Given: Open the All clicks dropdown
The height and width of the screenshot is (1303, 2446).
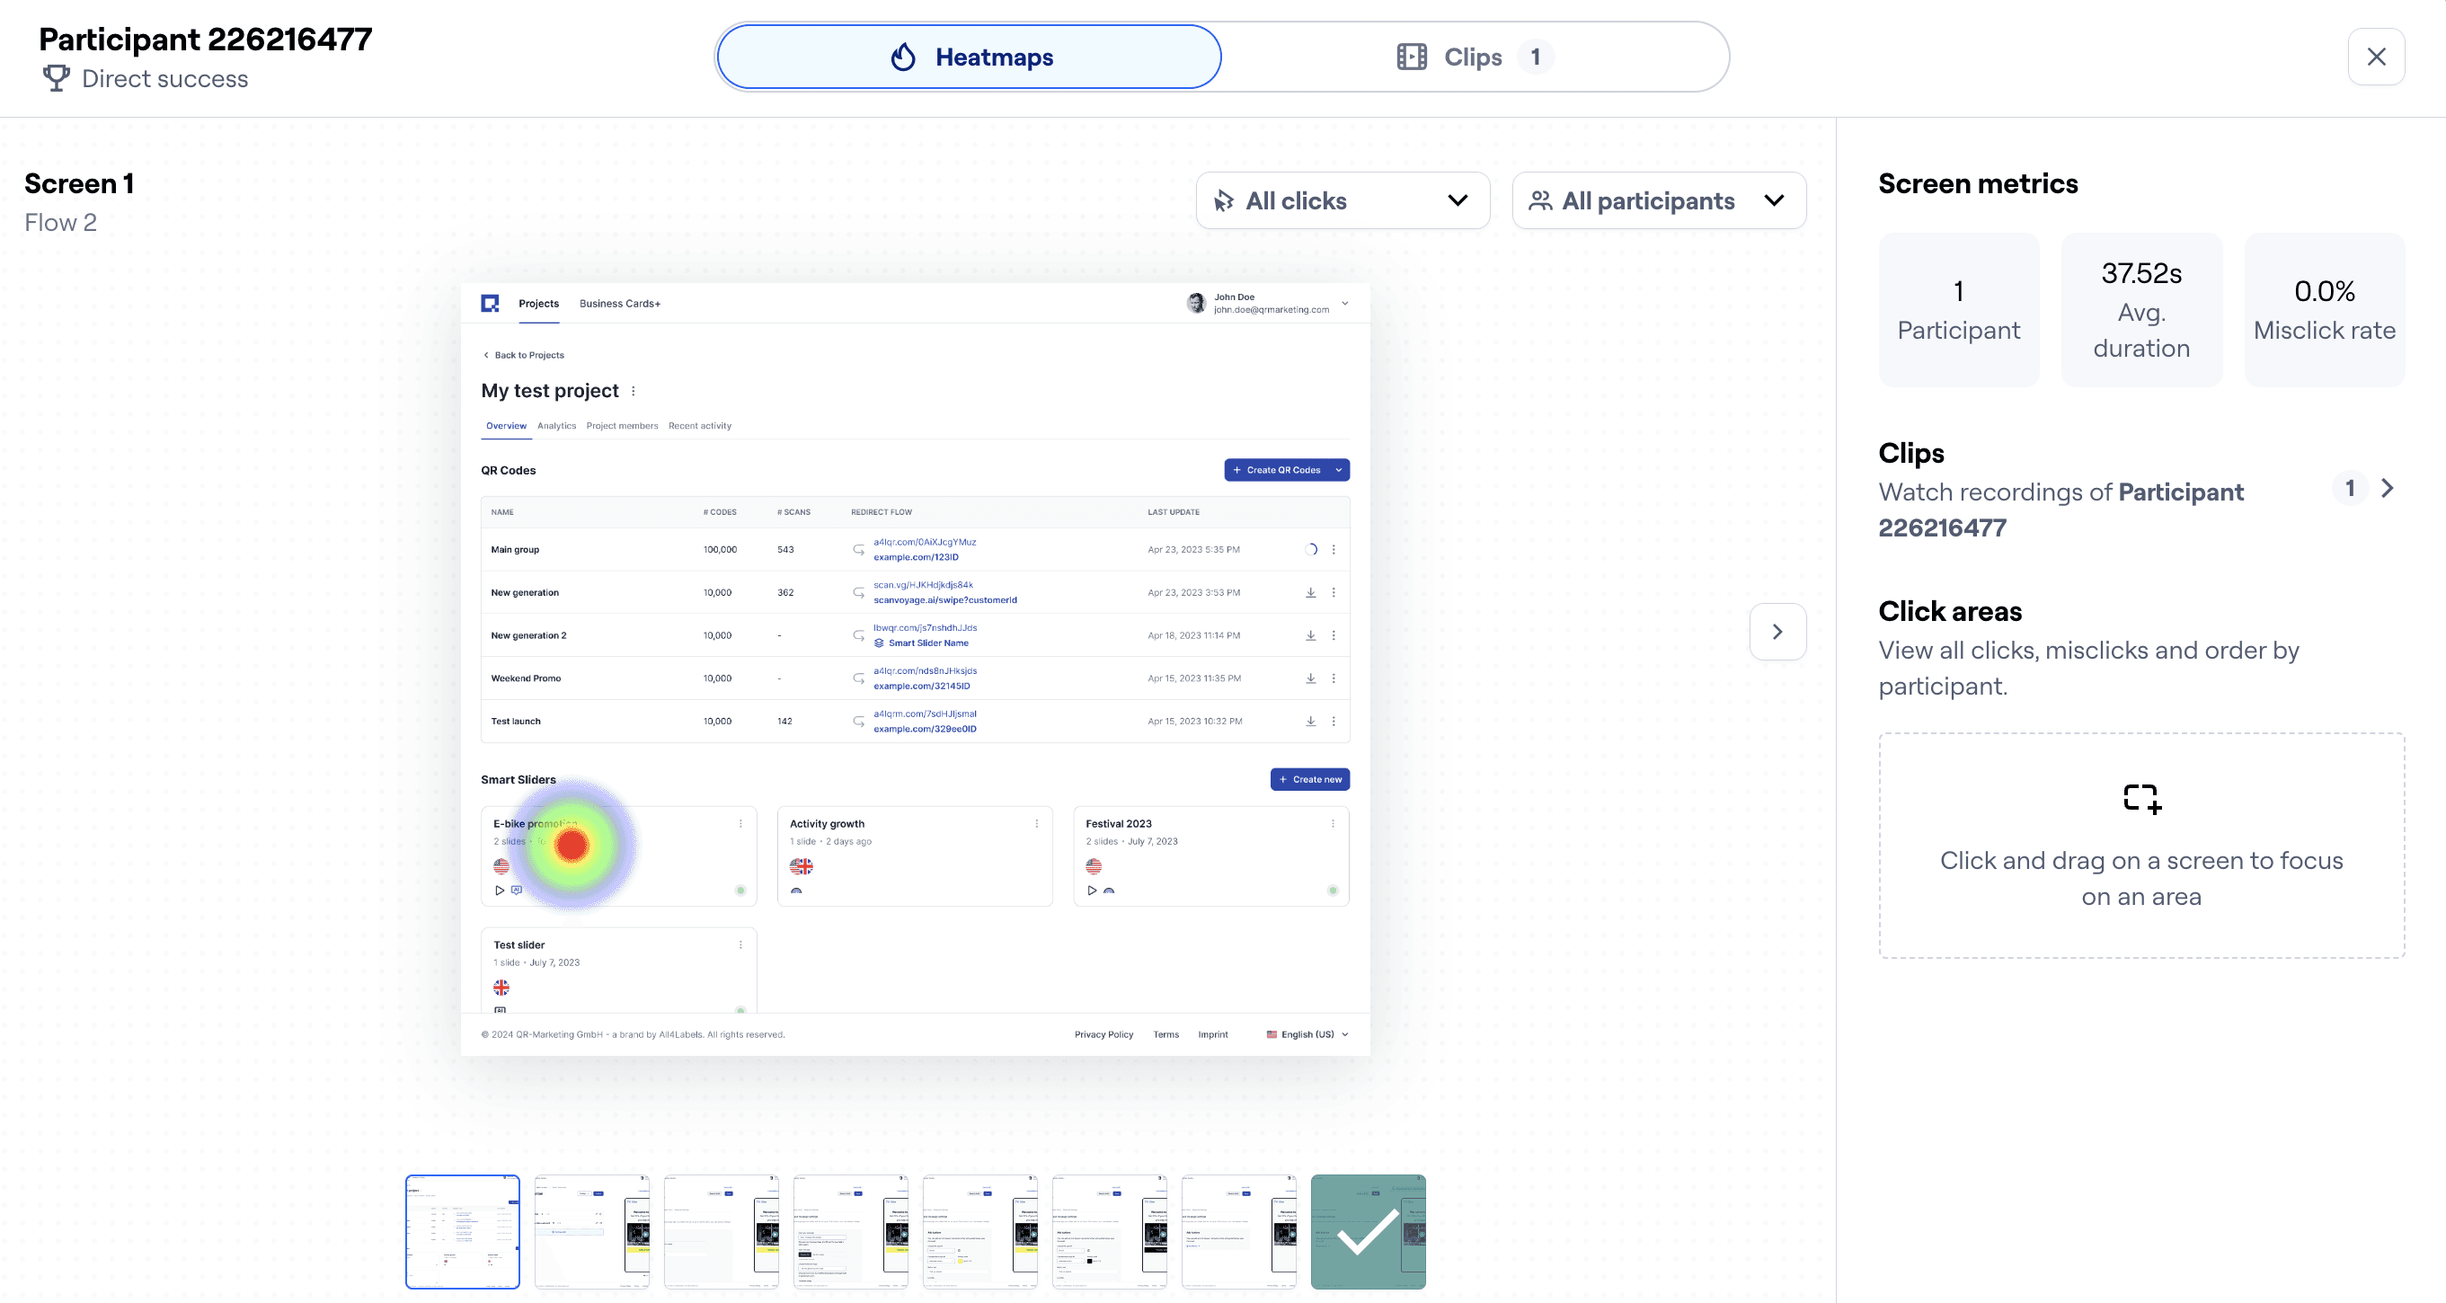Looking at the screenshot, I should [1342, 200].
